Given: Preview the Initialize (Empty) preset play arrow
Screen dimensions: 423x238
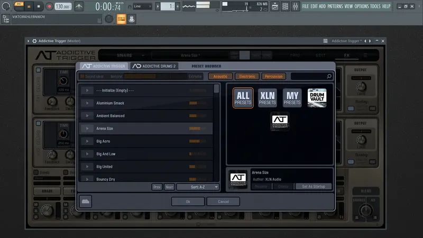Looking at the screenshot, I should [x=87, y=90].
